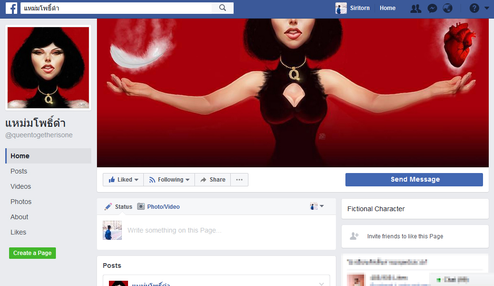Go to the About section in sidebar
Screen dimensions: 494x286
coord(20,217)
